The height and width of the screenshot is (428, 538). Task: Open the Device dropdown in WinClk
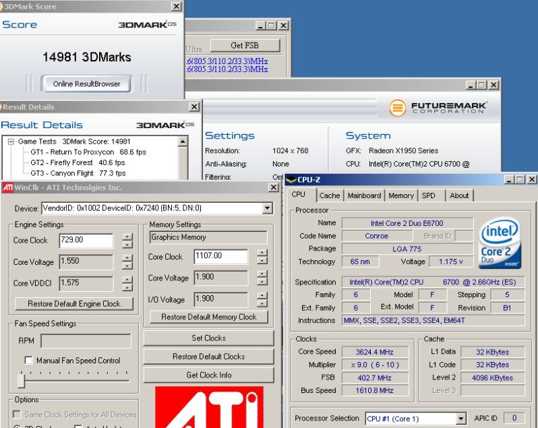[267, 208]
